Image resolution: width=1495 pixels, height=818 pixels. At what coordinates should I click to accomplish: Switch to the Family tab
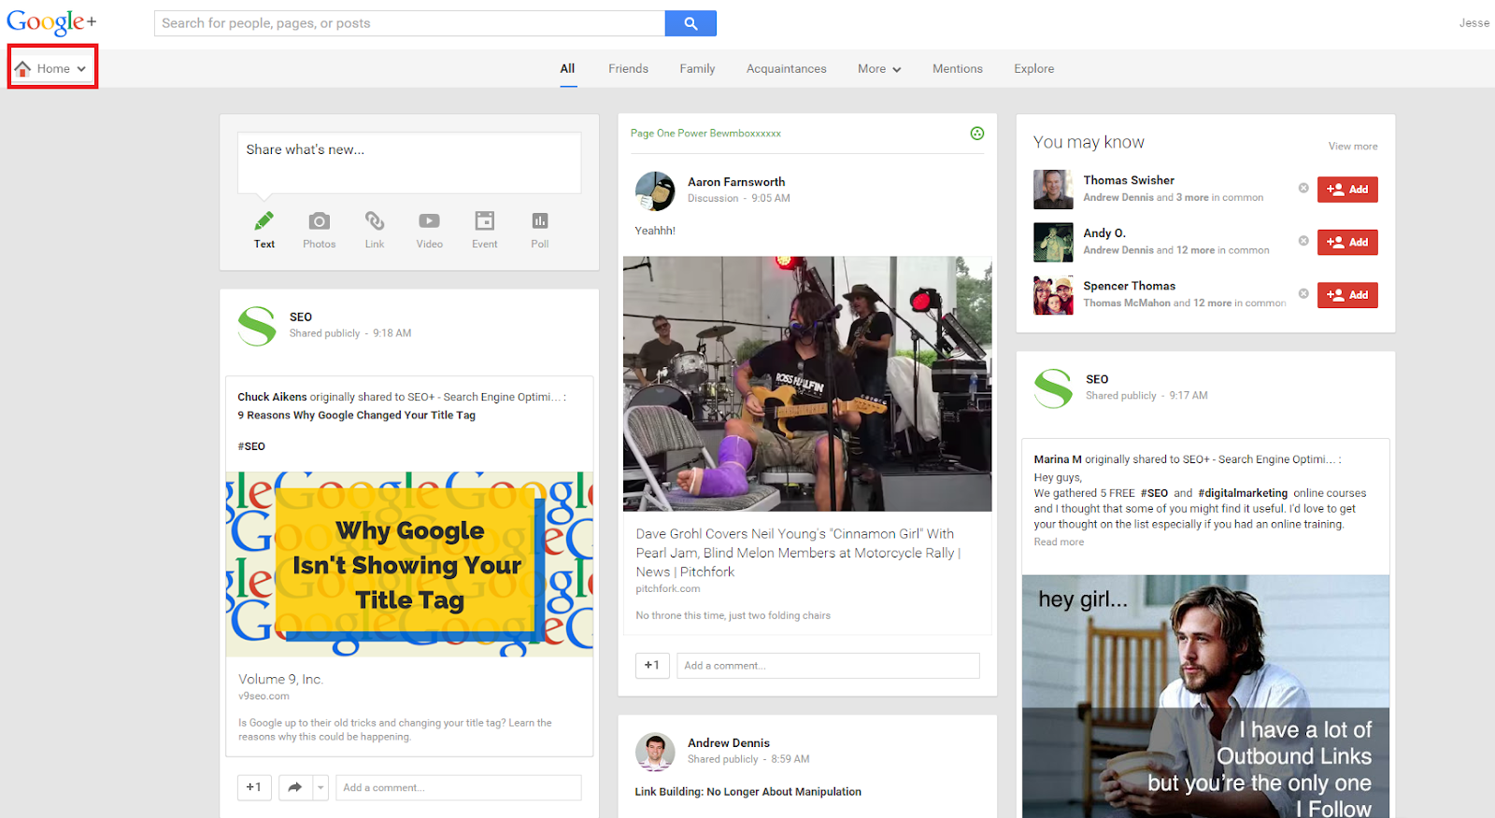pos(697,69)
